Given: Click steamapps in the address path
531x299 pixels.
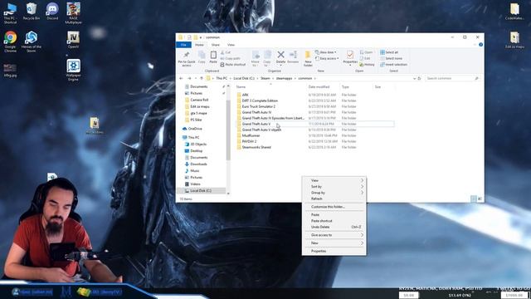Looking at the screenshot, I should 284,78.
